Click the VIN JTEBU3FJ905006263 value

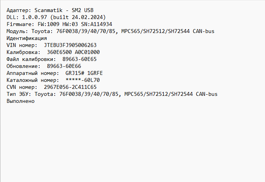coord(70,45)
